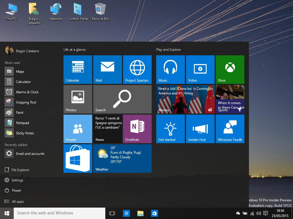Viewport: 293px width, 219px height.
Task: Click the taskbar clock showing 18:56
Action: pyautogui.click(x=280, y=213)
